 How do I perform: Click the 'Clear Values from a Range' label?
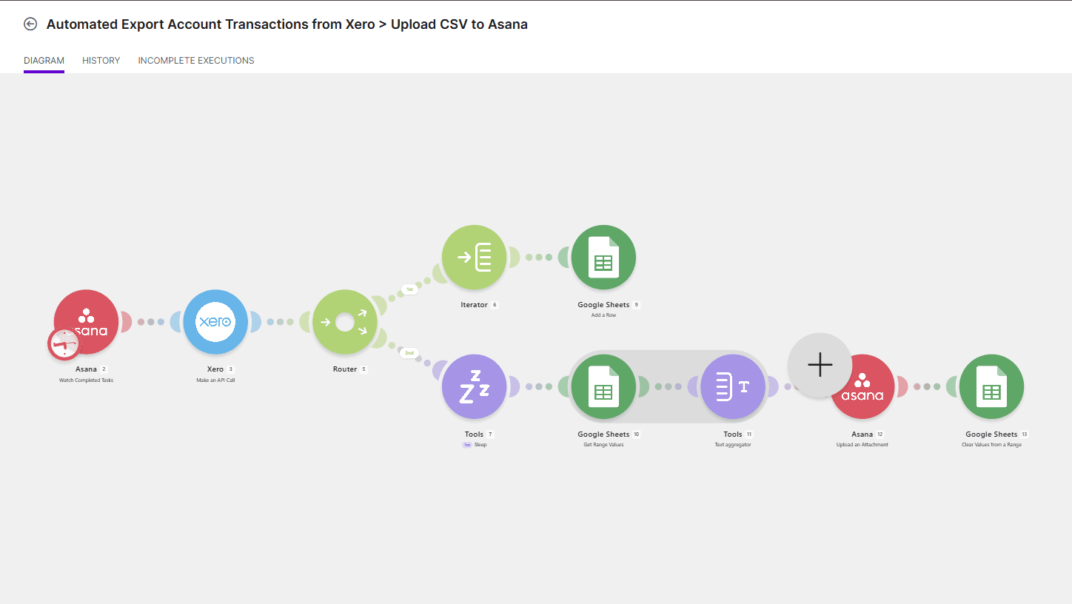pyautogui.click(x=991, y=445)
